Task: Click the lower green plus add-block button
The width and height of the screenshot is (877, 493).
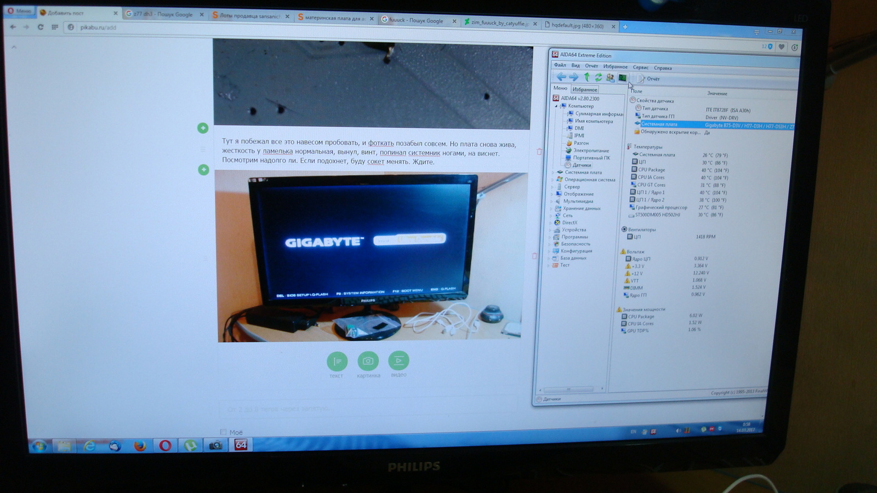Action: click(203, 170)
